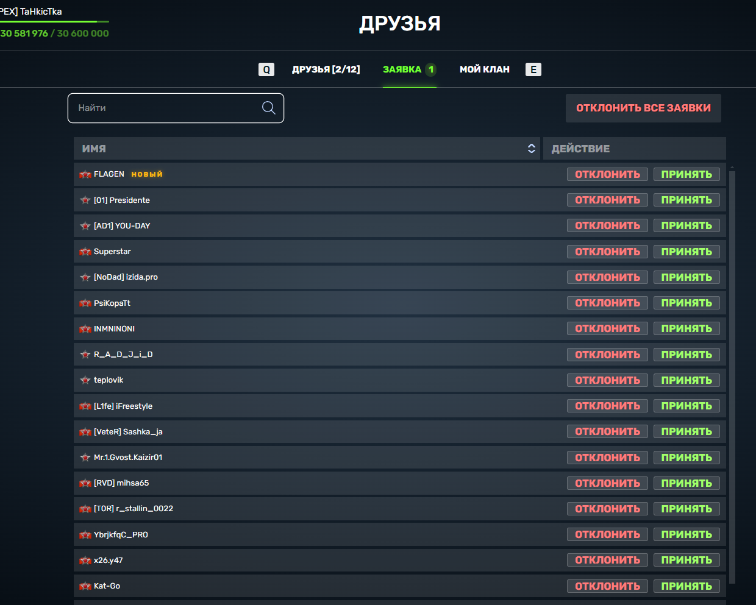Screen dimensions: 756x605
Task: Click rank icon beside x26.y47
Action: click(85, 560)
